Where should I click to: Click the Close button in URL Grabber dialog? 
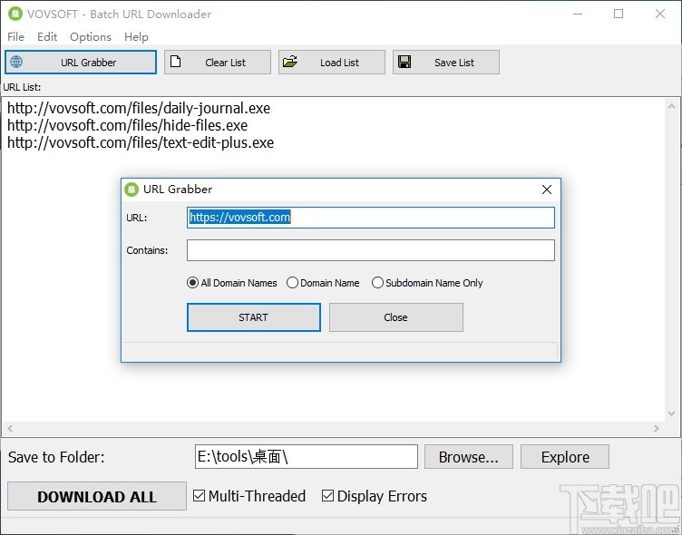(395, 317)
